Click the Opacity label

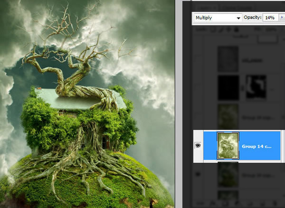coord(252,18)
